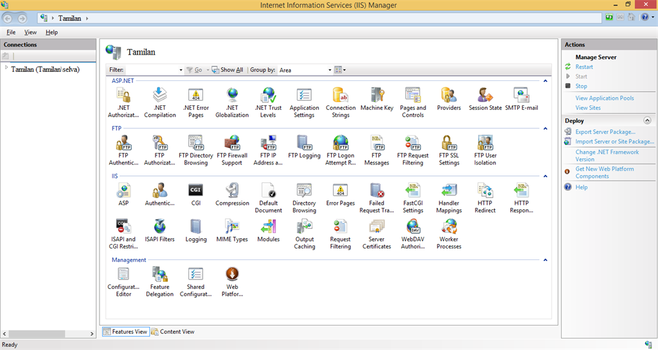
Task: Open Connection Strings feature
Action: 341,103
